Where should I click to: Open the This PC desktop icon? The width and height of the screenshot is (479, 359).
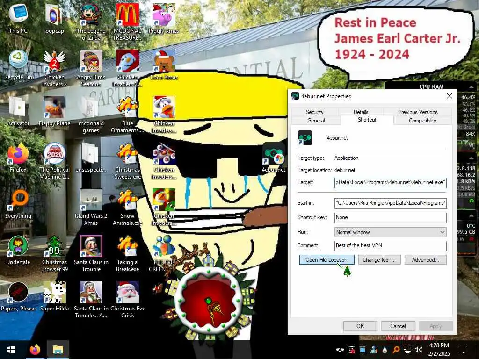coord(18,18)
